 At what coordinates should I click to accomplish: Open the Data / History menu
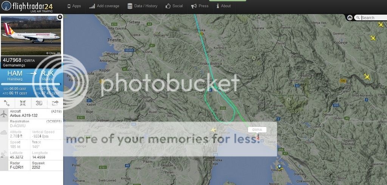[142, 6]
